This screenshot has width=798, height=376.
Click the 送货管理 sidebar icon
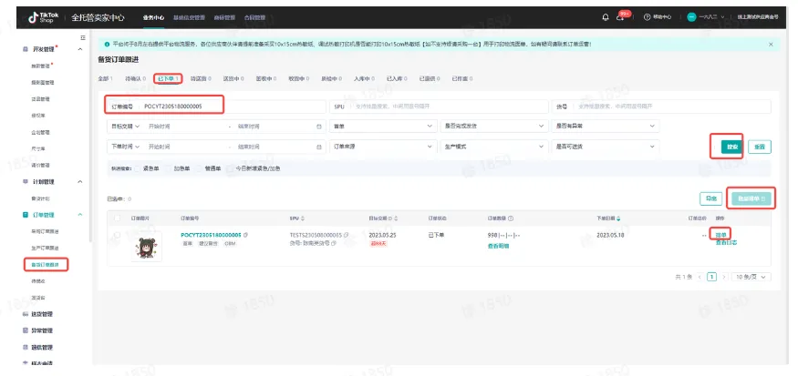click(x=26, y=314)
